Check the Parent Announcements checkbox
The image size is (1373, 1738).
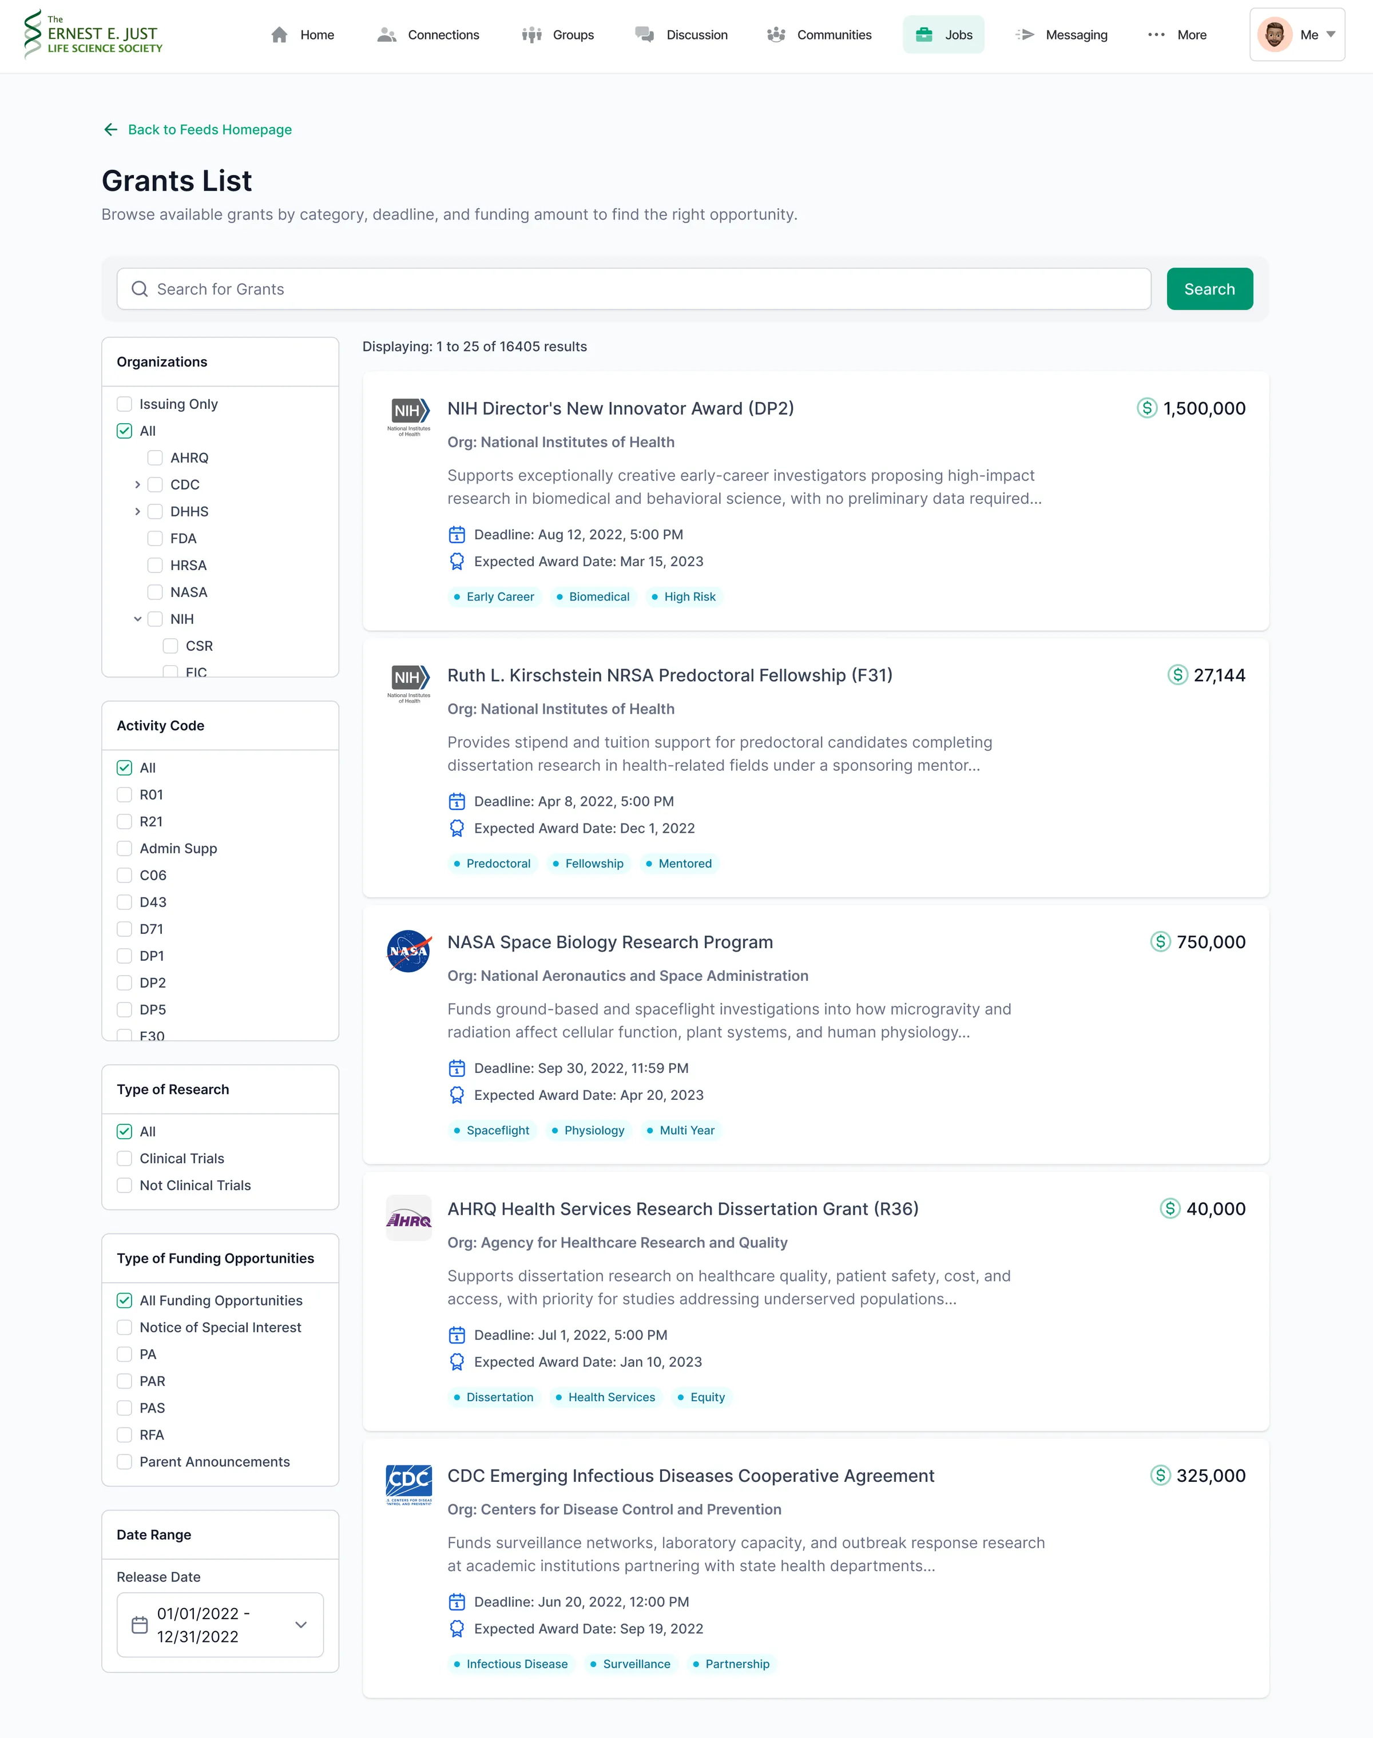point(125,1462)
